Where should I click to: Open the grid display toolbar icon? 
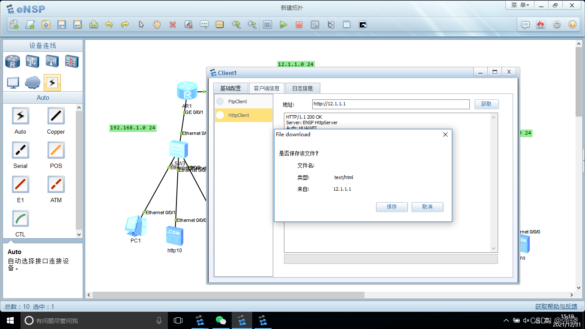pyautogui.click(x=346, y=24)
